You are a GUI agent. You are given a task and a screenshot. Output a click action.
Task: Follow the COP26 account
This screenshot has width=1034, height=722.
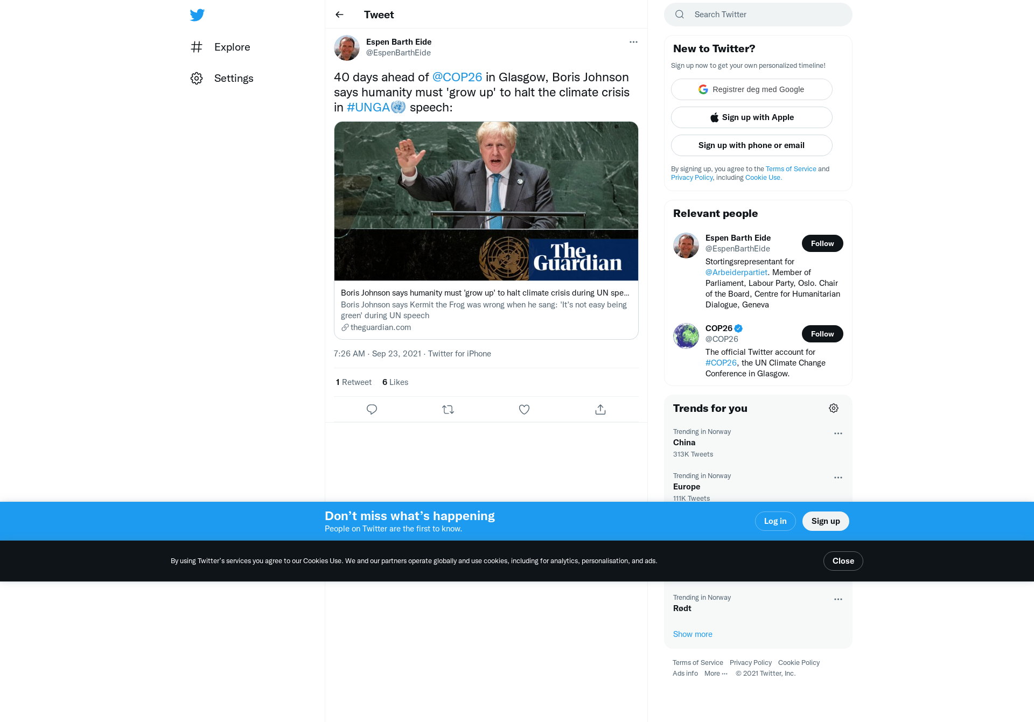click(x=822, y=334)
